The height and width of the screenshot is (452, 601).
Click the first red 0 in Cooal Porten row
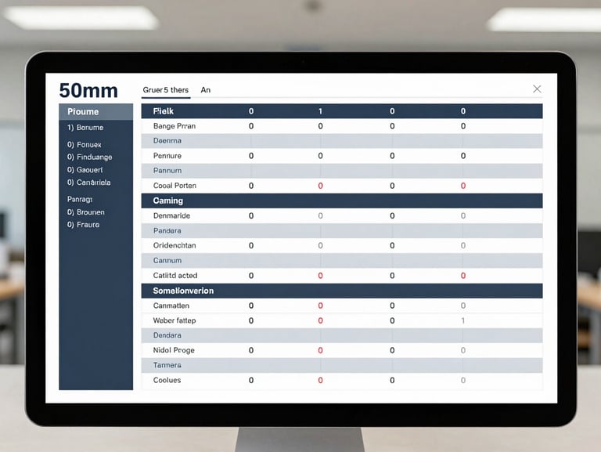[320, 186]
